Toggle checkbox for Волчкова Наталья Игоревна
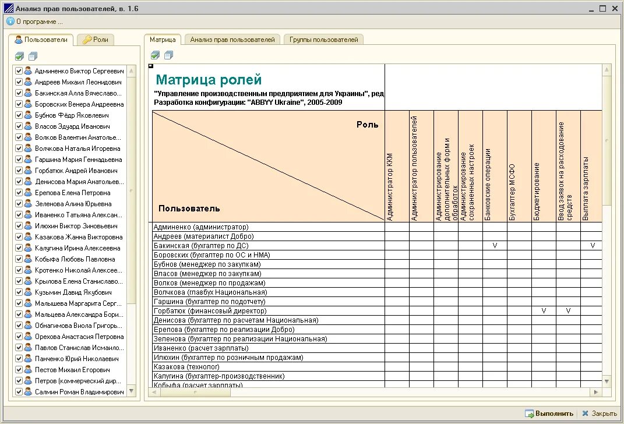This screenshot has width=624, height=424. (x=18, y=148)
